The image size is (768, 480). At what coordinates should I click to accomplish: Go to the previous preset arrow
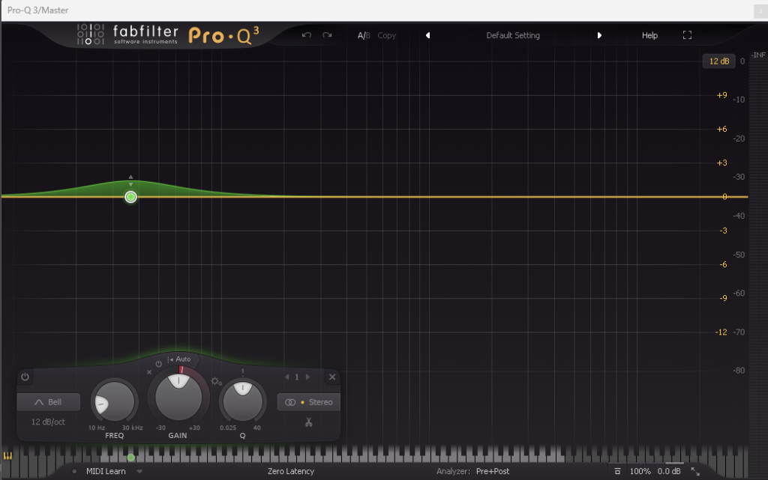pyautogui.click(x=427, y=35)
